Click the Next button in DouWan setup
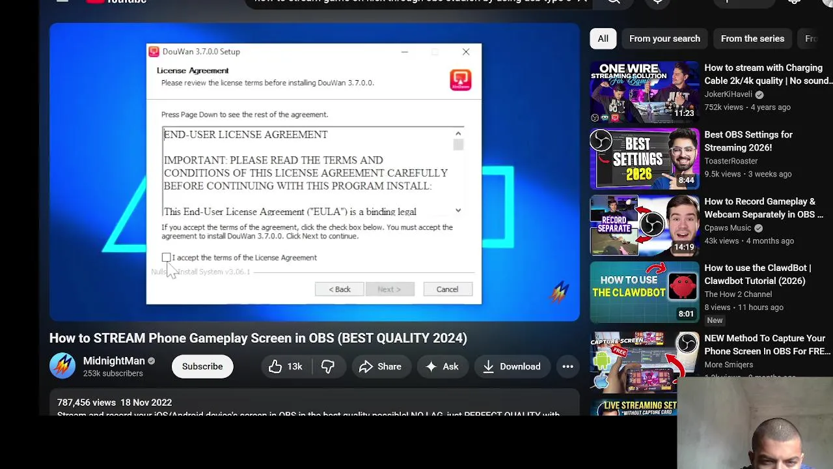This screenshot has height=469, width=833. point(389,289)
